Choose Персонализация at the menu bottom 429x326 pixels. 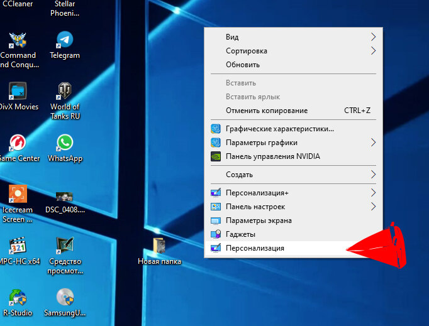click(293, 248)
